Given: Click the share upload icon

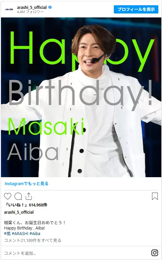Looking at the screenshot, I should pyautogui.click(x=29, y=196).
